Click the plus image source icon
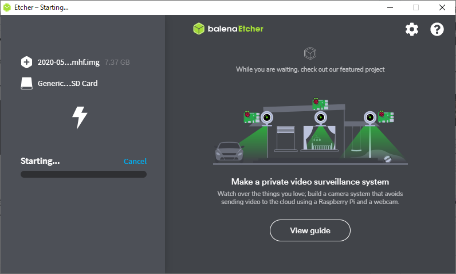The image size is (456, 274). [26, 62]
